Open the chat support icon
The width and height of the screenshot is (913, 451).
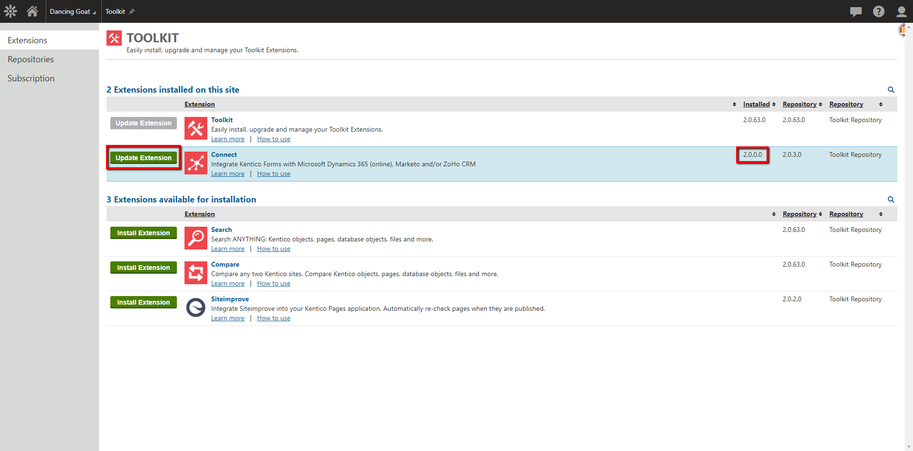pyautogui.click(x=856, y=11)
